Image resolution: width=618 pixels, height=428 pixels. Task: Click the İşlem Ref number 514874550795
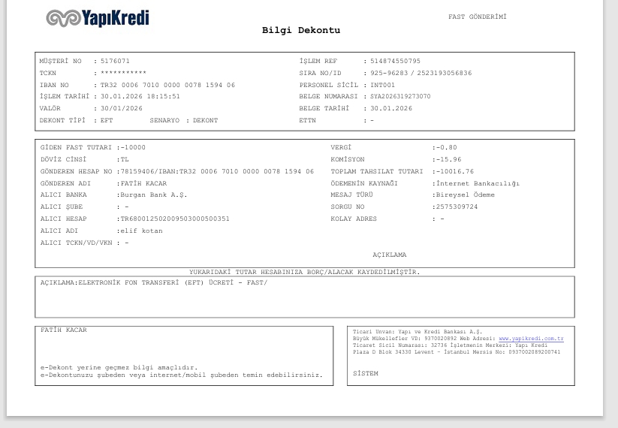click(x=395, y=61)
